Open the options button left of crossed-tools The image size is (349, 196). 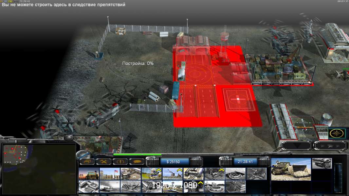pos(87,162)
